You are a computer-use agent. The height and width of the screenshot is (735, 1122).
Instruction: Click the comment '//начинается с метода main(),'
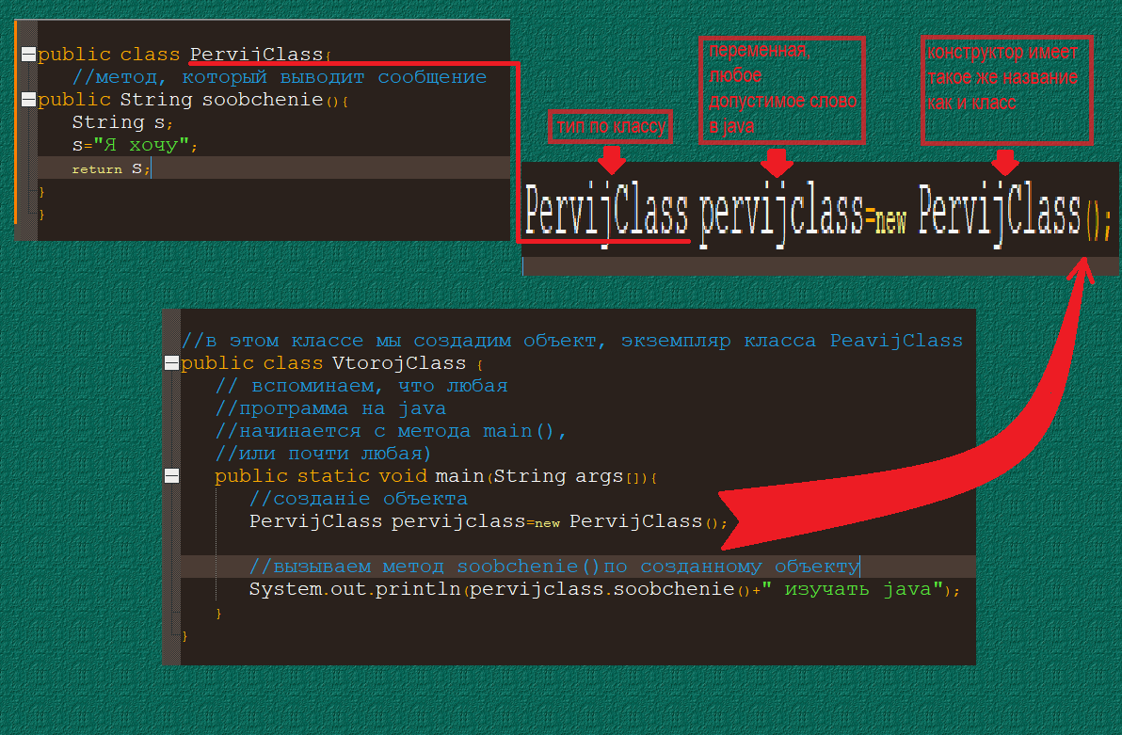(391, 431)
